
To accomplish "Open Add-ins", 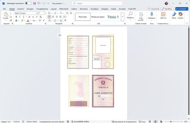I will pyautogui.click(x=163, y=16).
